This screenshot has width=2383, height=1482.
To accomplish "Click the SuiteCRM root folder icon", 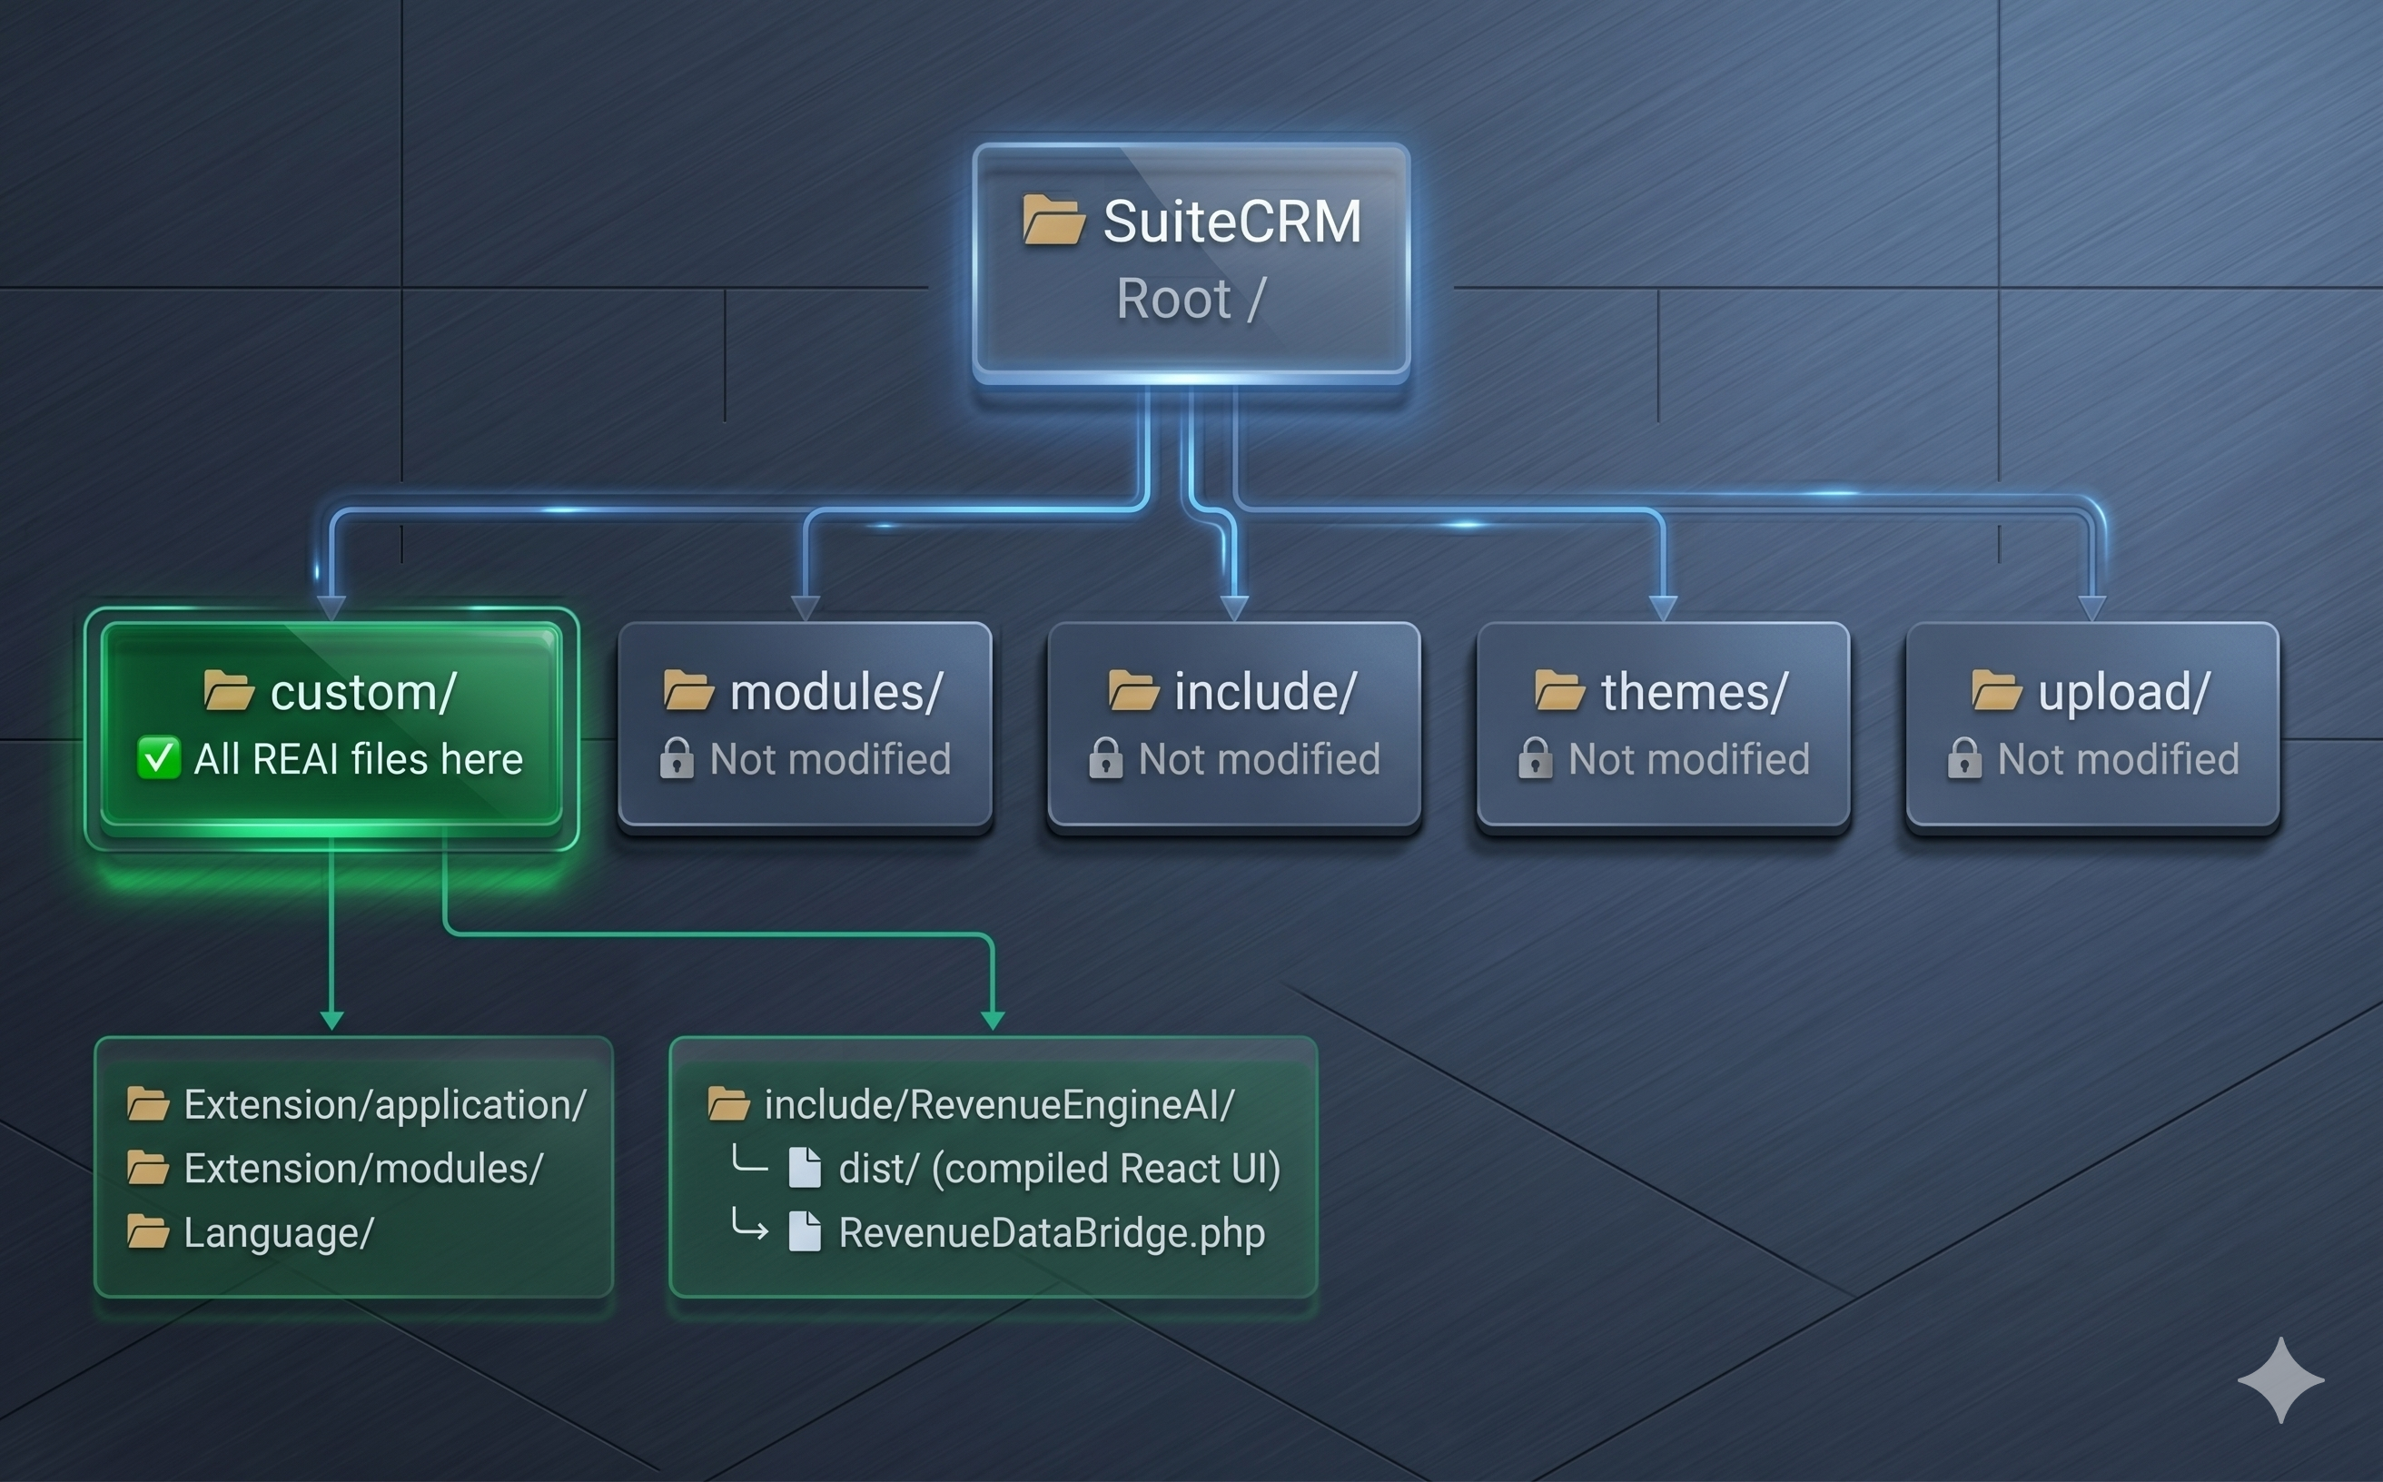I will pyautogui.click(x=1053, y=220).
